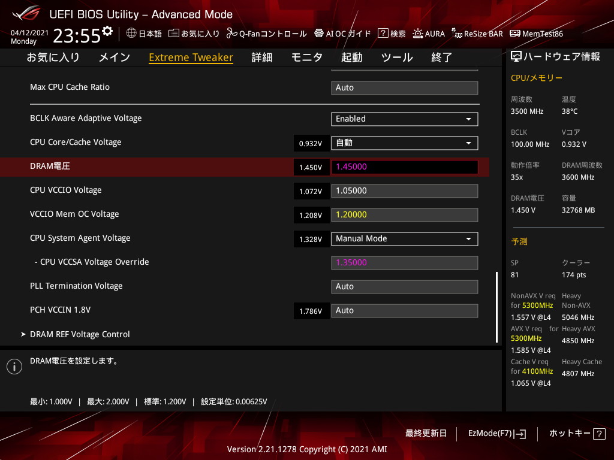Click the 1.786V PCH reading
Image resolution: width=614 pixels, height=460 pixels.
311,311
